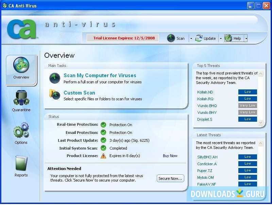Screen dimensions: 272x205
Task: Click Email Protection green check icon
Action: (103, 133)
